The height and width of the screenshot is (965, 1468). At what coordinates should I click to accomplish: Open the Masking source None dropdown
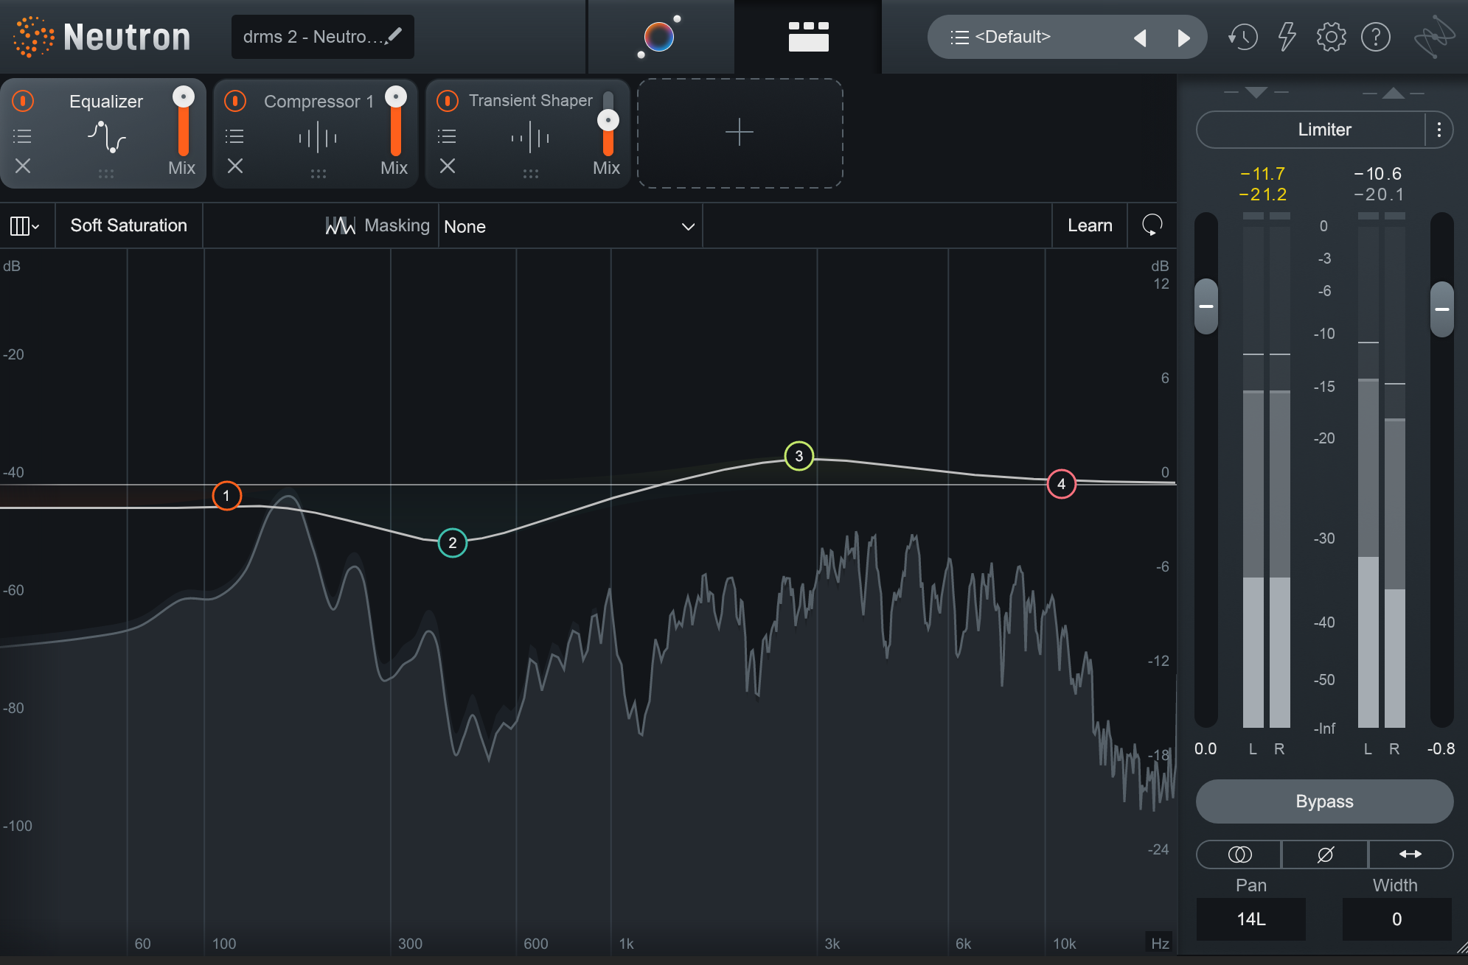(x=570, y=226)
